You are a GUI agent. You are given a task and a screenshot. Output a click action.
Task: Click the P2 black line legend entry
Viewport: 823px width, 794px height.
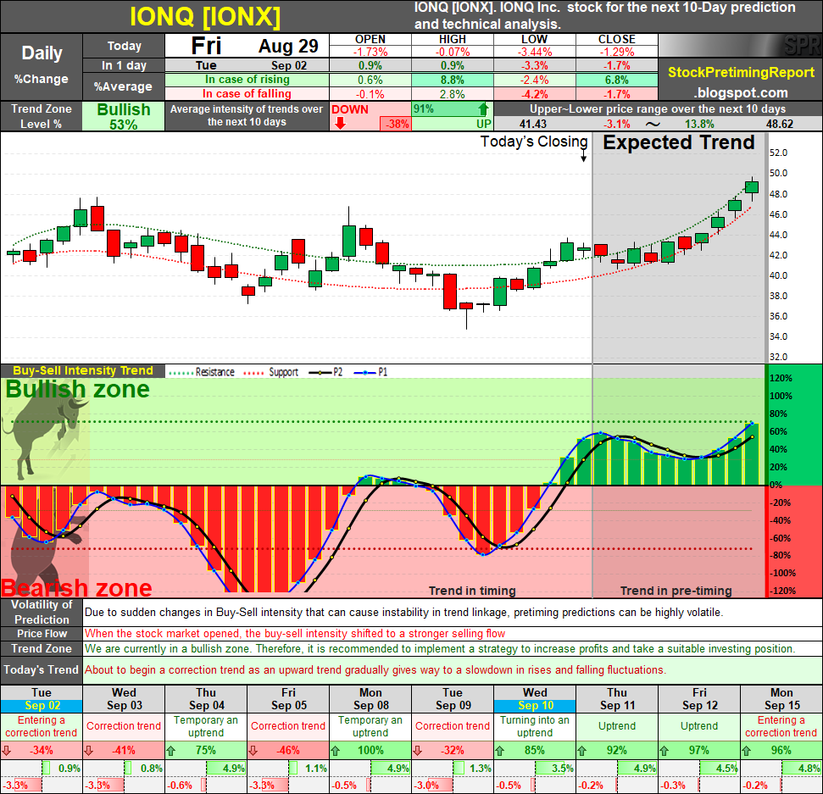pyautogui.click(x=325, y=372)
